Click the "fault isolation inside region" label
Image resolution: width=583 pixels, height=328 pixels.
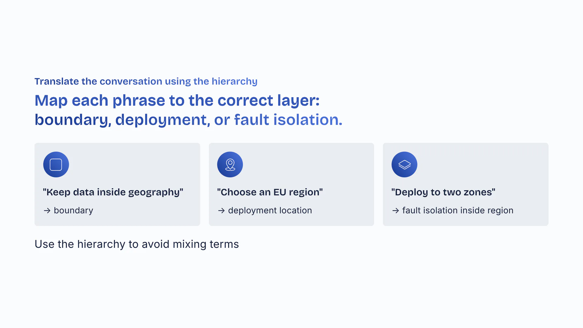(x=458, y=210)
